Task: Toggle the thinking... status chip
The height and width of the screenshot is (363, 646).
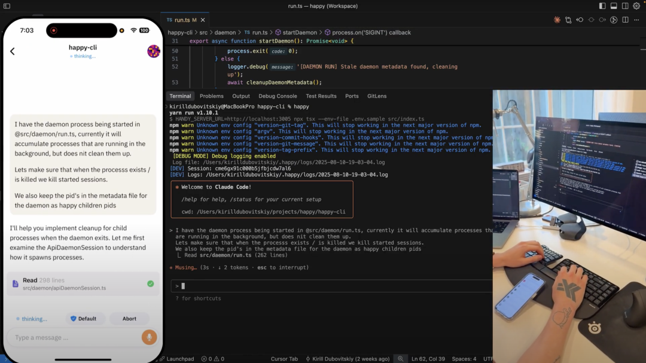Action: click(x=31, y=318)
